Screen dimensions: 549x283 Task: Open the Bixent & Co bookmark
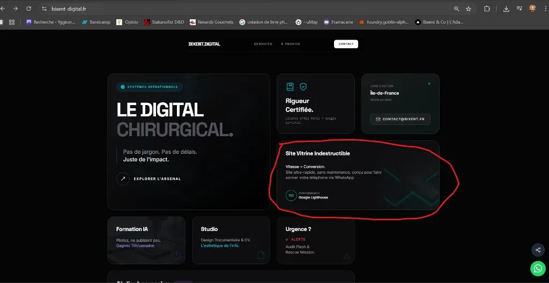click(440, 22)
